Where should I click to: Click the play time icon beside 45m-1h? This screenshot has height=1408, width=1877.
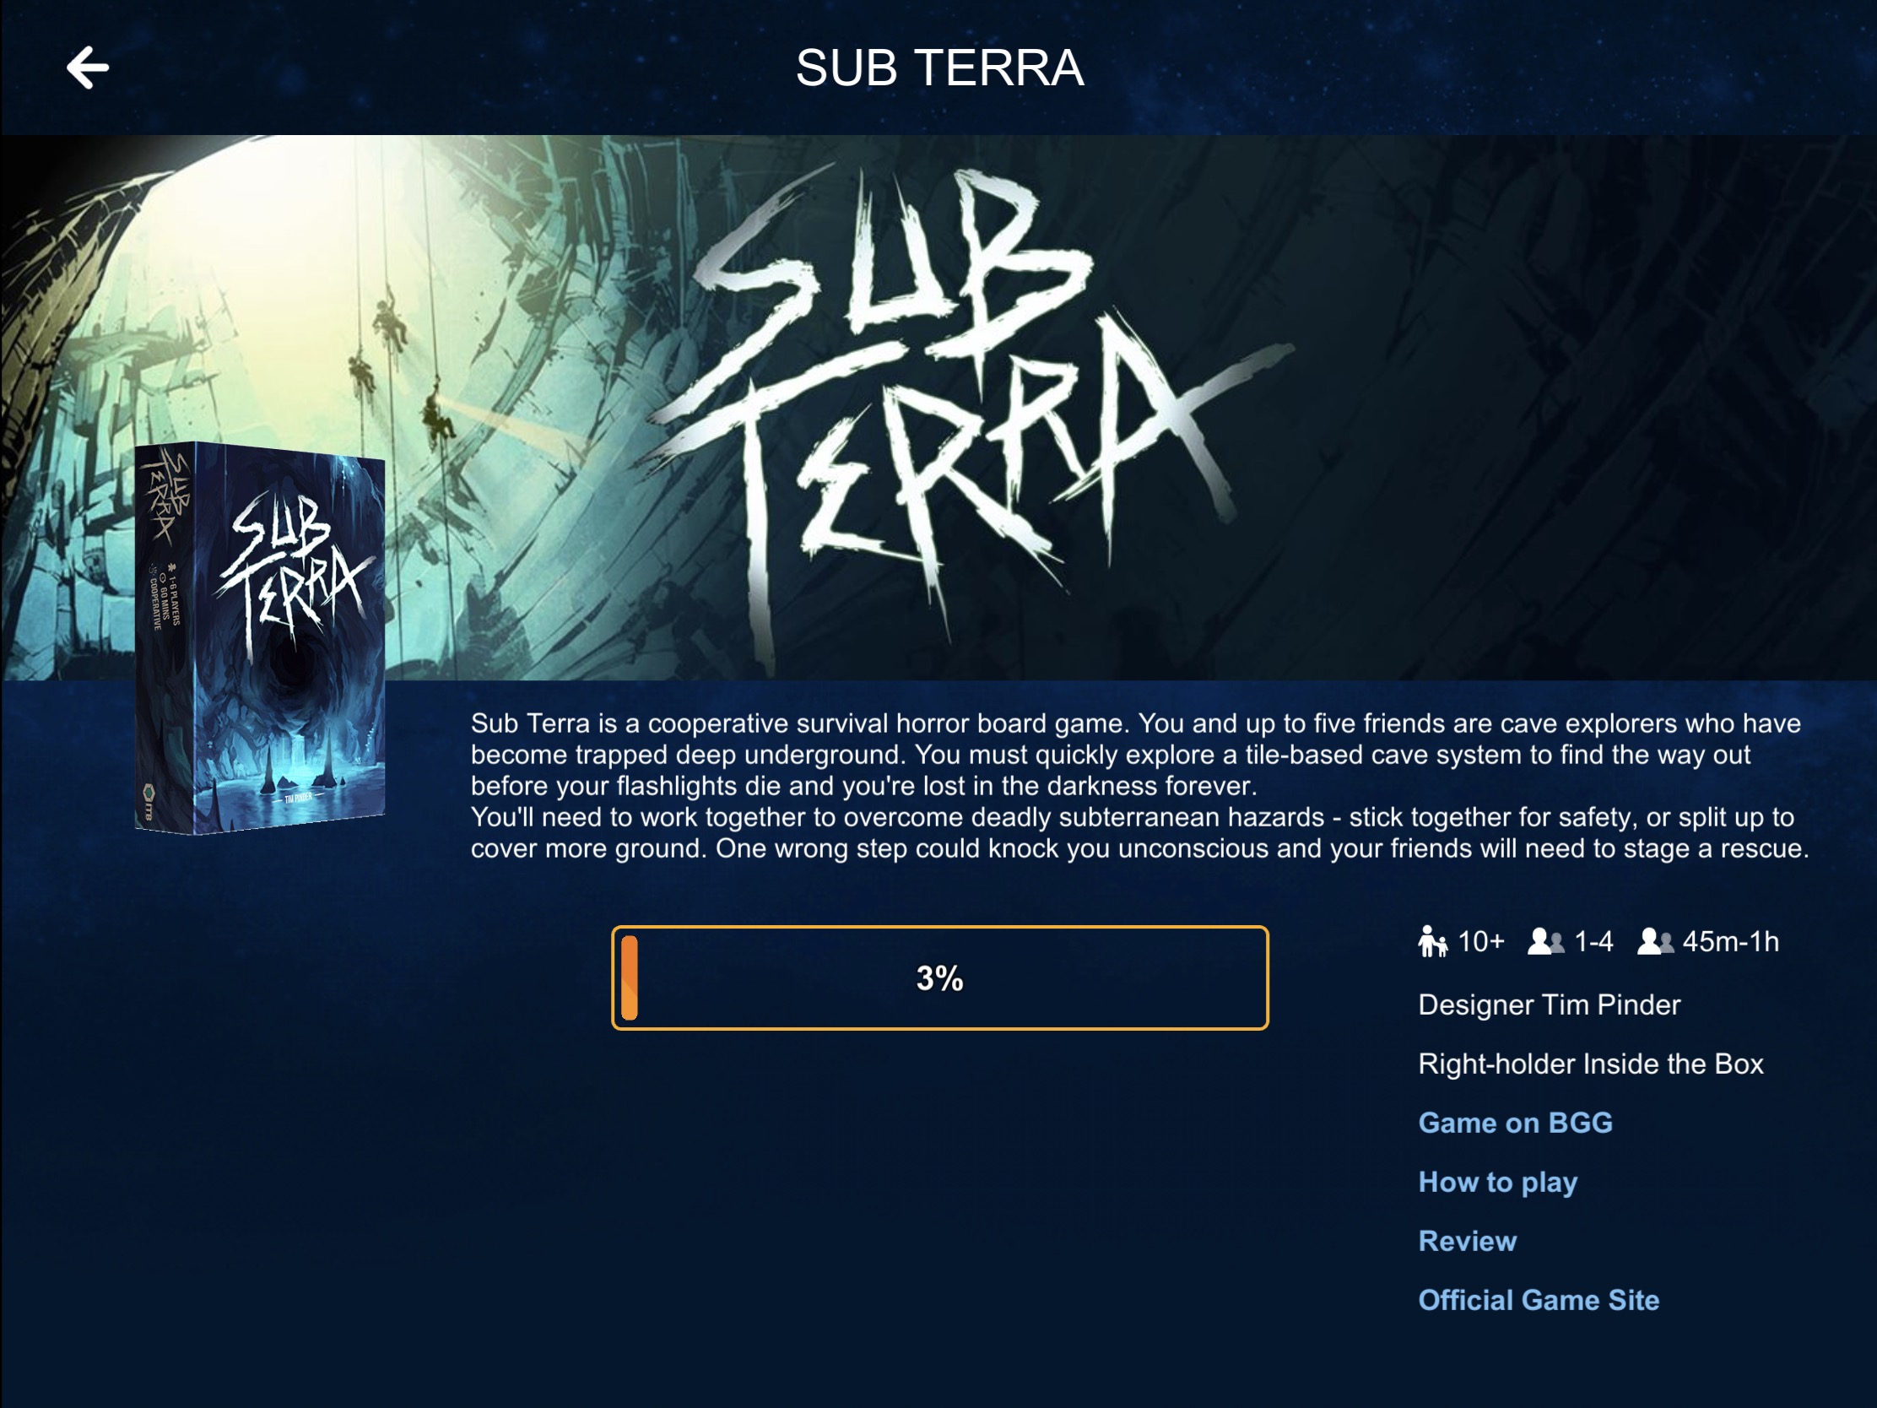(1656, 941)
